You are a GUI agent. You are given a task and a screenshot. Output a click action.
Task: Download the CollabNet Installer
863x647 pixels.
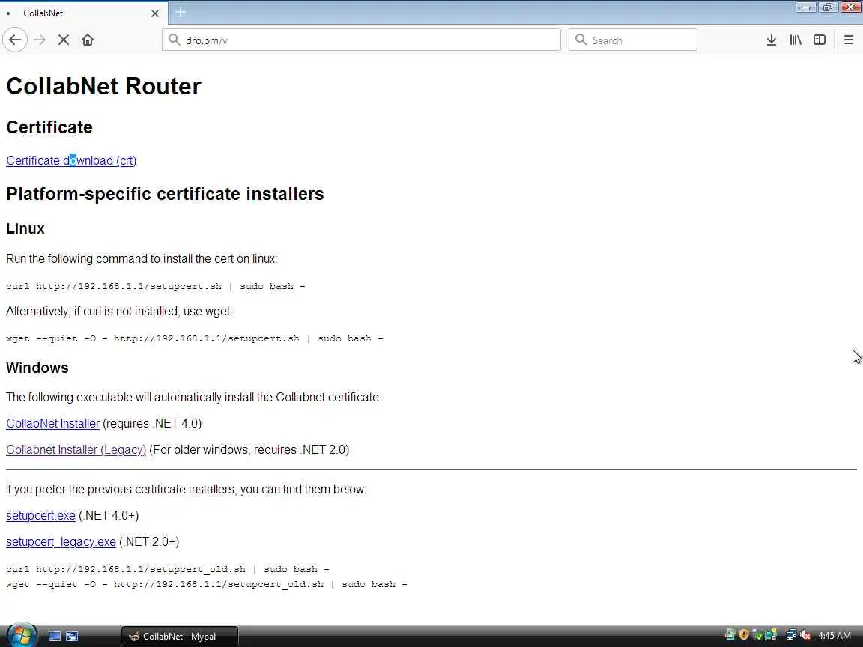[53, 424]
